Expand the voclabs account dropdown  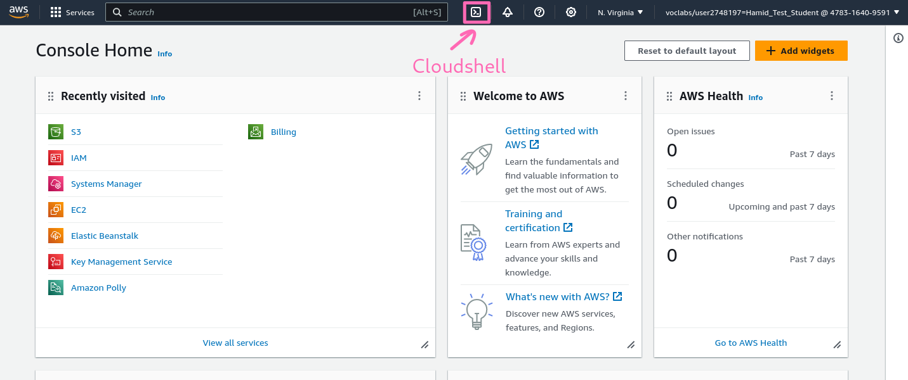(782, 12)
